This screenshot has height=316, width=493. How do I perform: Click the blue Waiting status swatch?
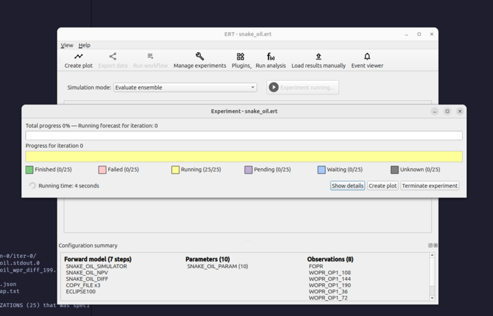tap(321, 170)
